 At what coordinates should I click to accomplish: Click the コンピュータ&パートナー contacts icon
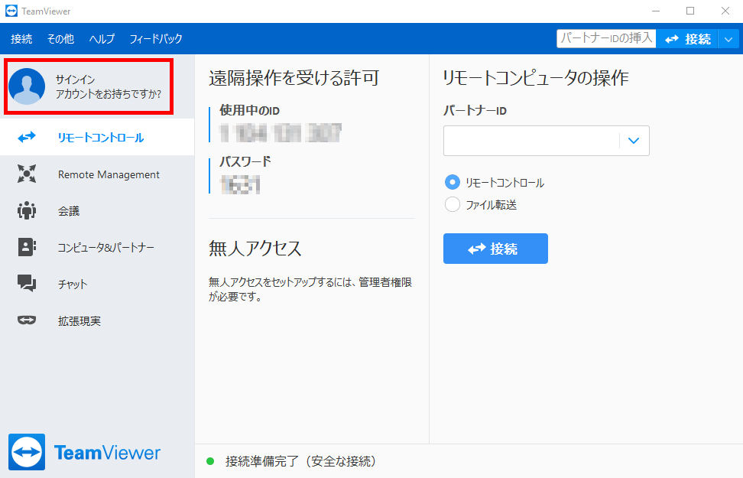click(27, 247)
